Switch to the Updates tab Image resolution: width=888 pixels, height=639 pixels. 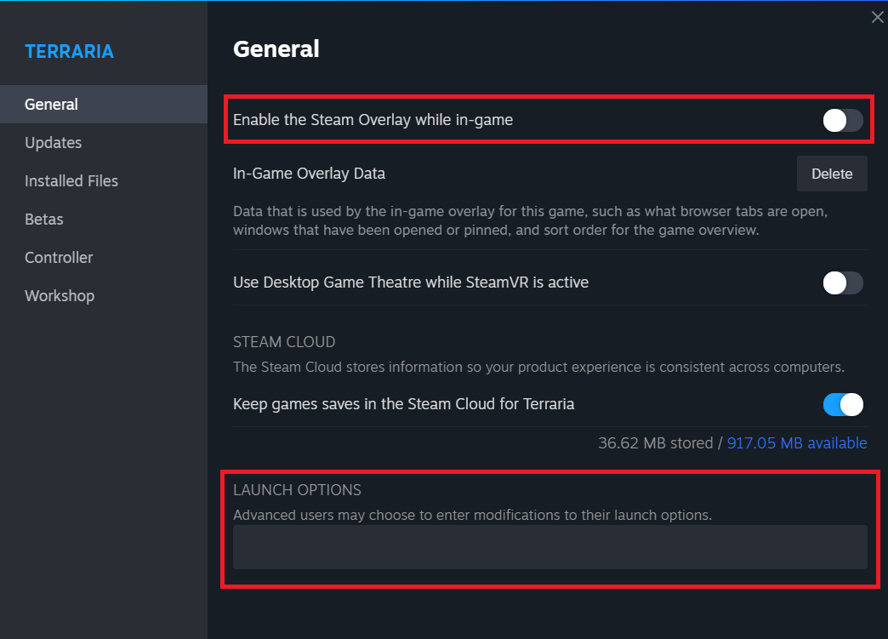(54, 143)
